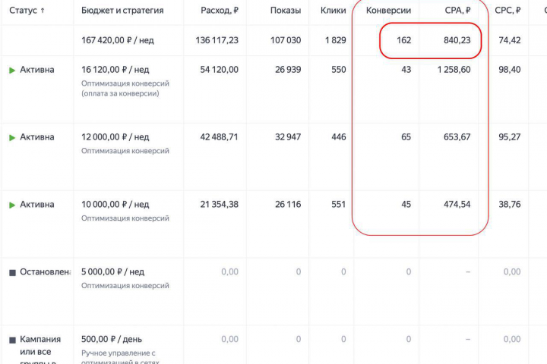This screenshot has height=364, width=547.
Task: Click stopped square icon for 500,00 ₽ / день campaign
Action: 12,340
